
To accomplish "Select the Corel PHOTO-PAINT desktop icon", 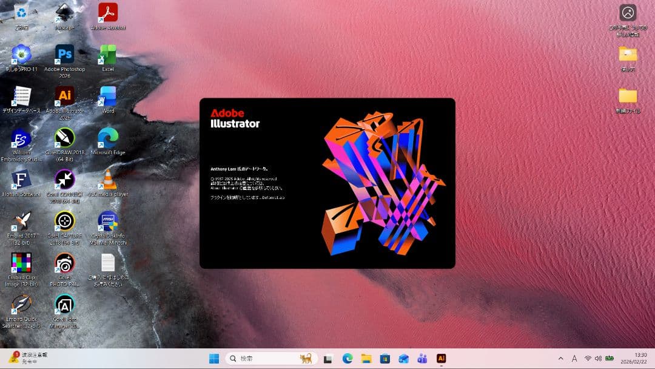I will pos(64,263).
